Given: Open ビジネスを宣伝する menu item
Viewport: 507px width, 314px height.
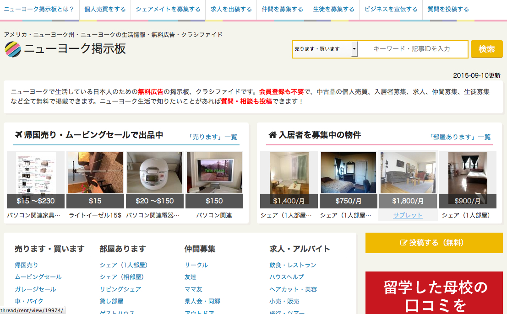Looking at the screenshot, I should click(x=391, y=9).
